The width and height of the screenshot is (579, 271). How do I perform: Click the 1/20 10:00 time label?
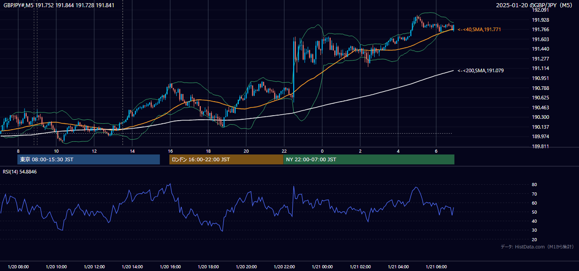pos(56,267)
